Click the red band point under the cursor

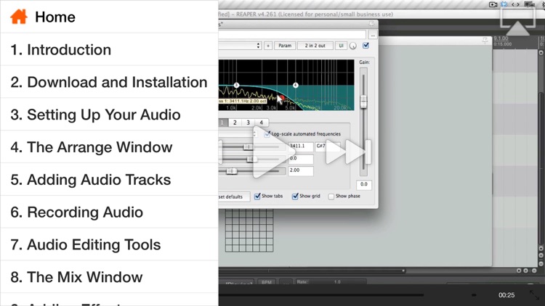282,99
